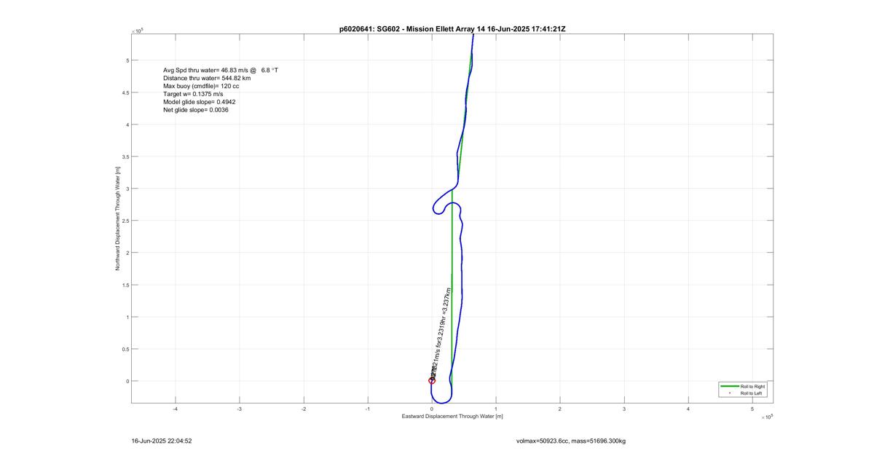The height and width of the screenshot is (453, 874).
Task: Click the '16-Jun-2025 22:04:52' timestamp footer
Action: coord(162,441)
